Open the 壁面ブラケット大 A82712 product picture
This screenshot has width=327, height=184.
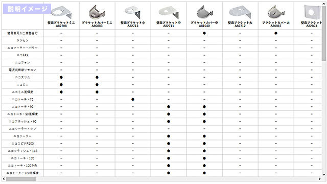coord(240,12)
